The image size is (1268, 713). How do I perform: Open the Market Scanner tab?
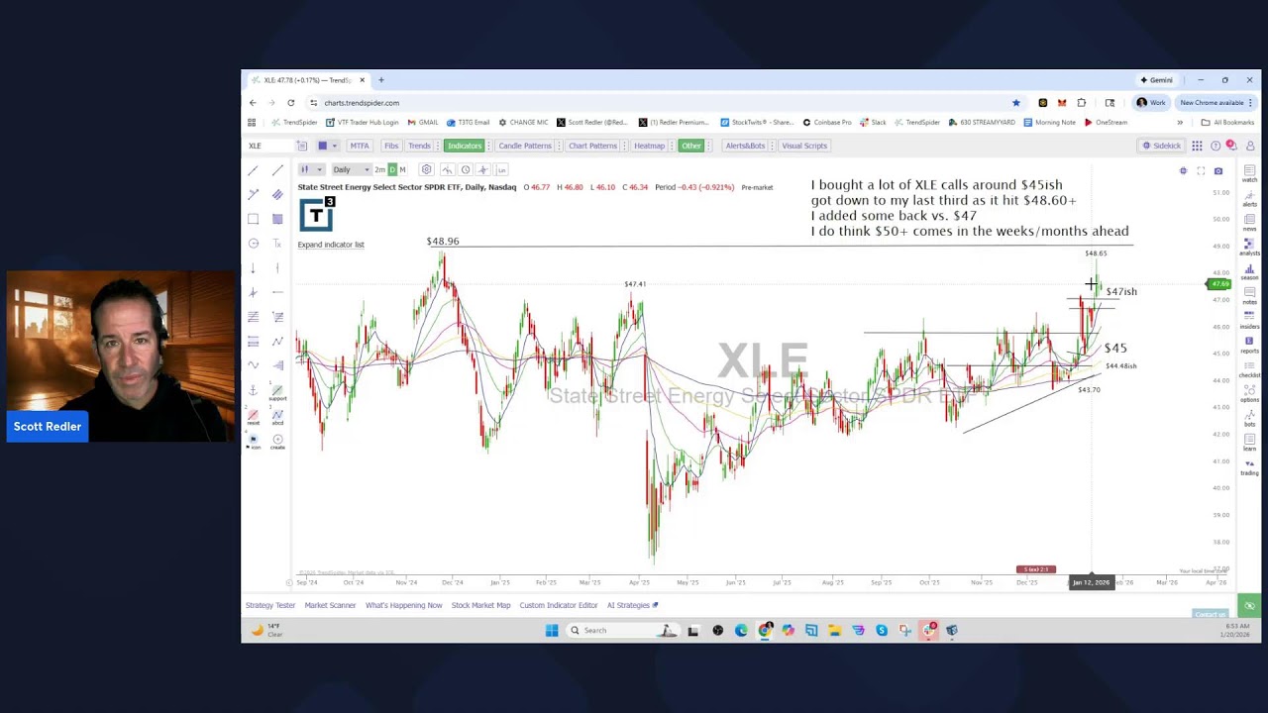tap(330, 605)
